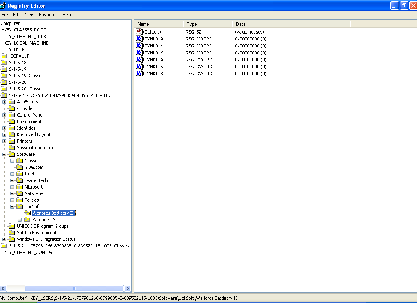The width and height of the screenshot is (417, 303).
Task: Select HKEY_CURRENT_CONFIG in the tree
Action: 26,253
